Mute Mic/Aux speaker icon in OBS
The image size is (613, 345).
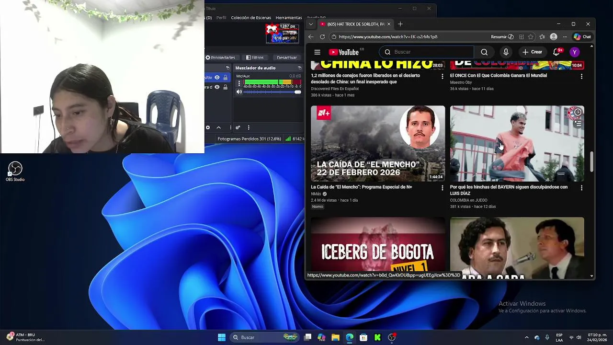239,92
